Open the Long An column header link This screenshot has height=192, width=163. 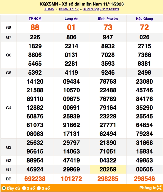coord(72,19)
